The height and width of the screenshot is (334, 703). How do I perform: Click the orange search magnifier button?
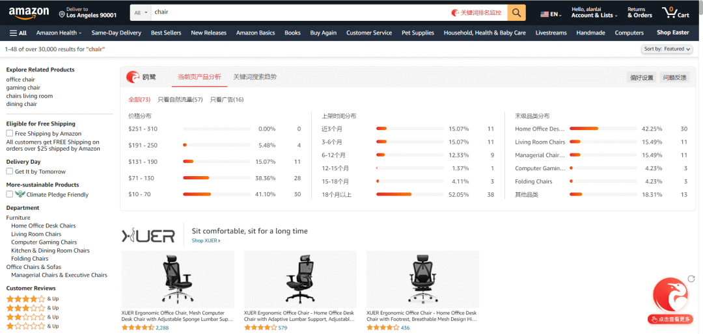coord(516,12)
